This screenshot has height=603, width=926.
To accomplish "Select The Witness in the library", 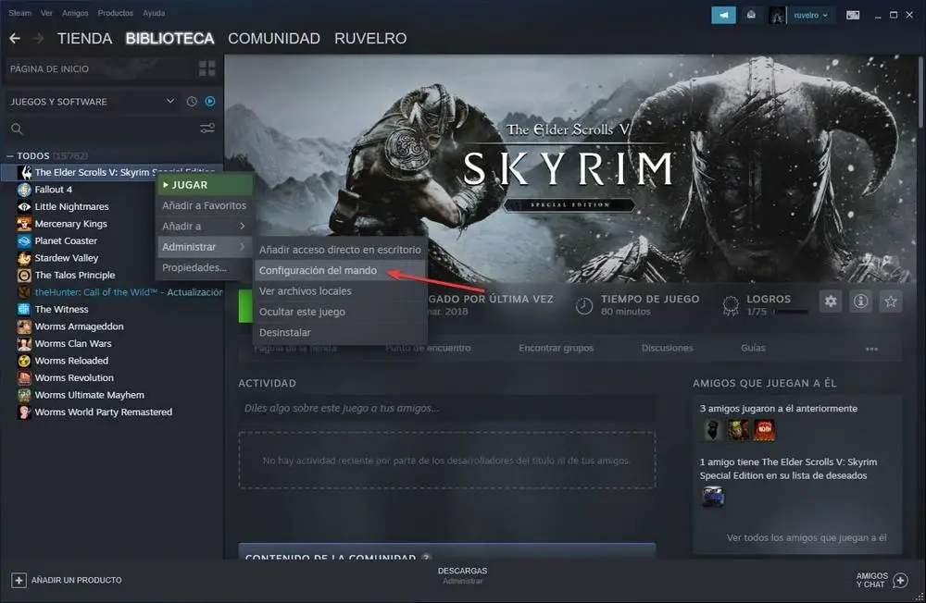I will (x=61, y=309).
